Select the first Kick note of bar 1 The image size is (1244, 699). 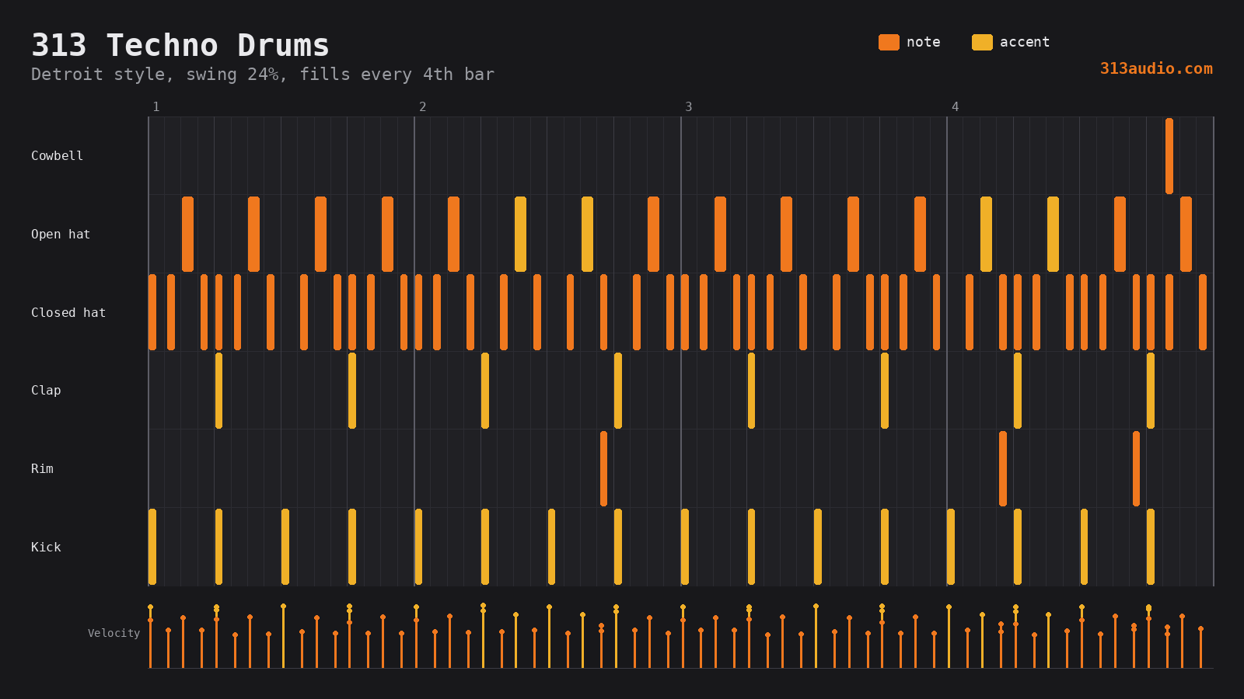tap(152, 547)
